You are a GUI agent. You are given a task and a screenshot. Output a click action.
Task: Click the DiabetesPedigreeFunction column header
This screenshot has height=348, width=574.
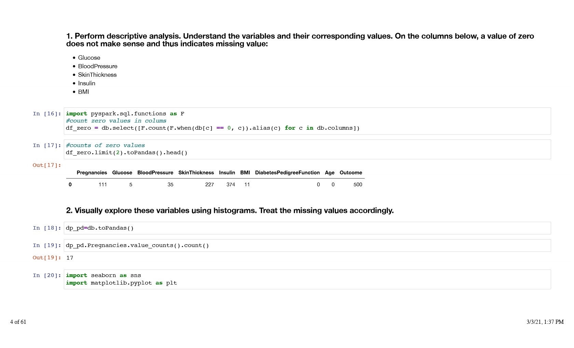tap(287, 173)
